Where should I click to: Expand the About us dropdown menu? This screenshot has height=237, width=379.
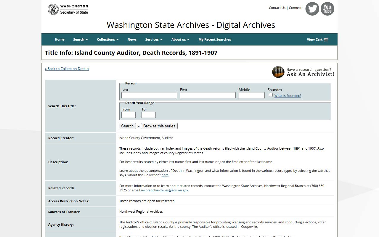[180, 39]
